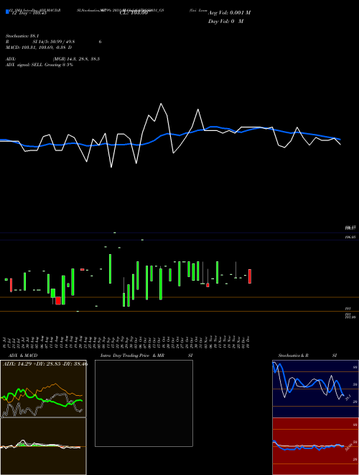This screenshot has width=359, height=475.
Task: Open the MACD histogram chart thumbnail
Action: click(x=43, y=446)
